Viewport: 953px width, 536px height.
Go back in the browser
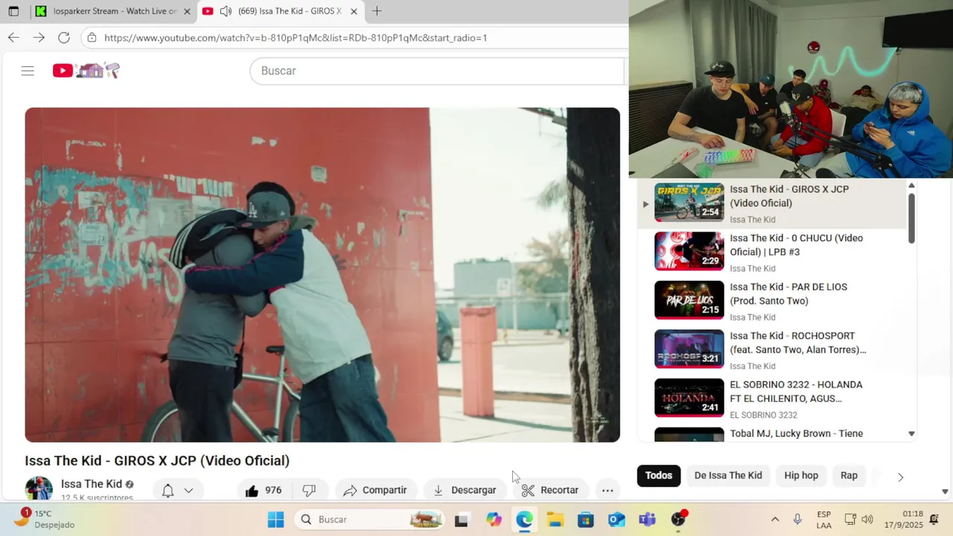coord(13,37)
